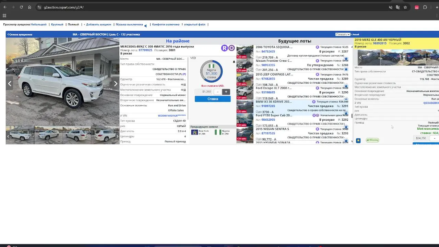Click the $1,350 bid amount field
The width and height of the screenshot is (439, 247).
coord(204,92)
